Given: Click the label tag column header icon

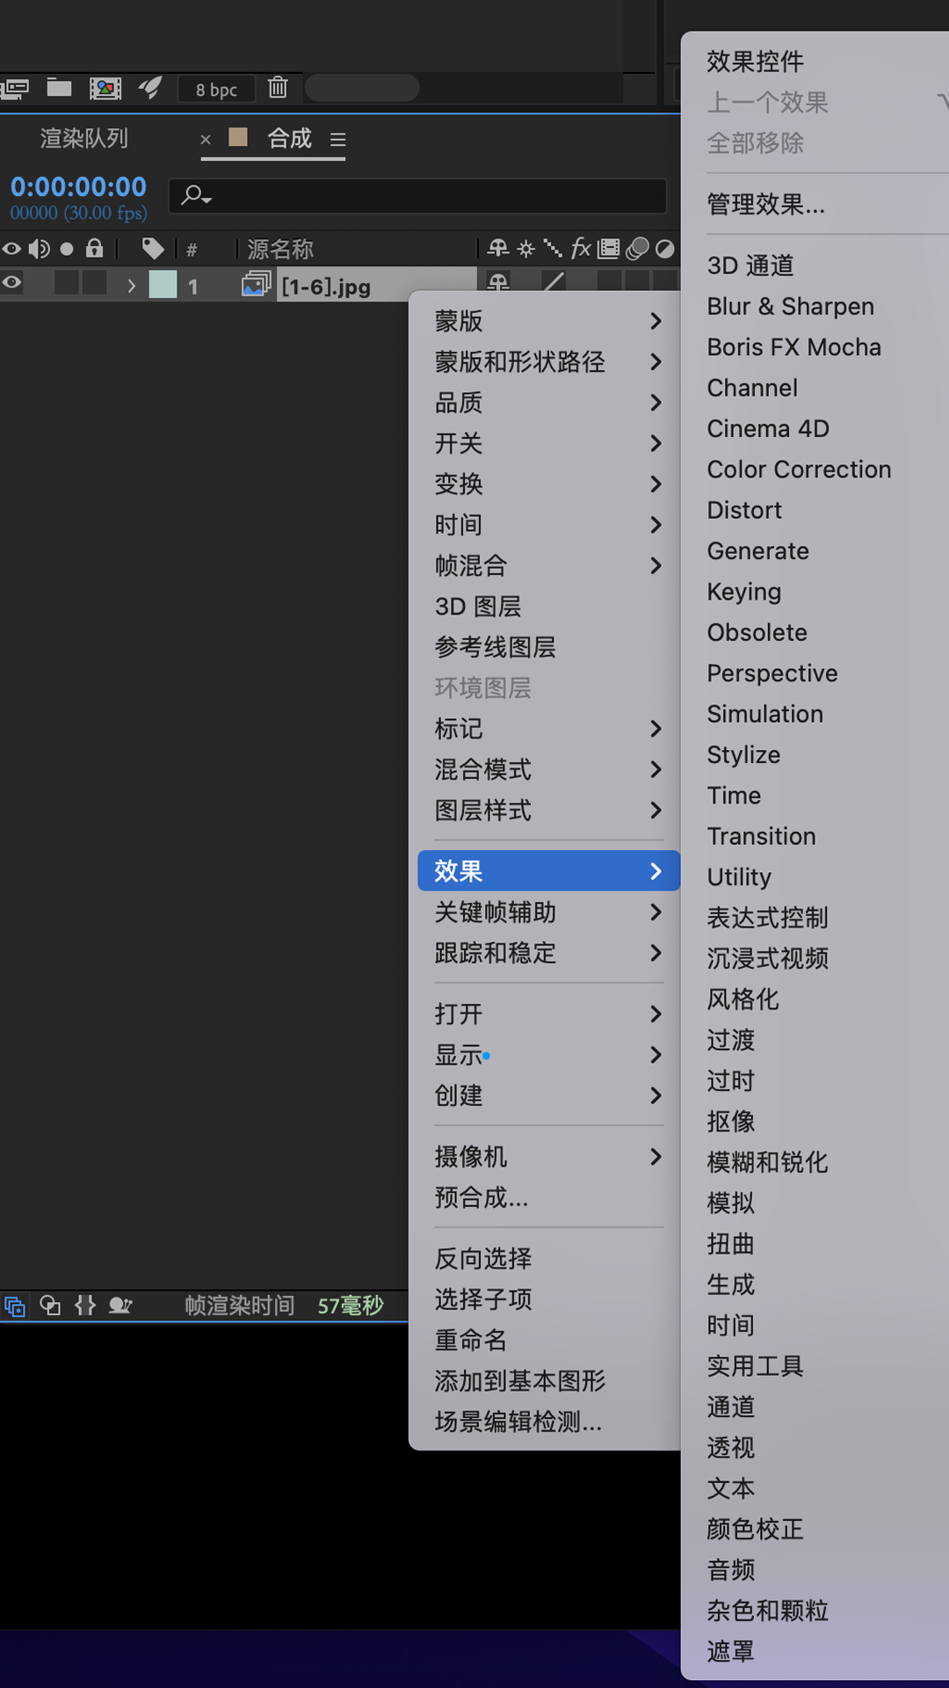Looking at the screenshot, I should [x=153, y=249].
